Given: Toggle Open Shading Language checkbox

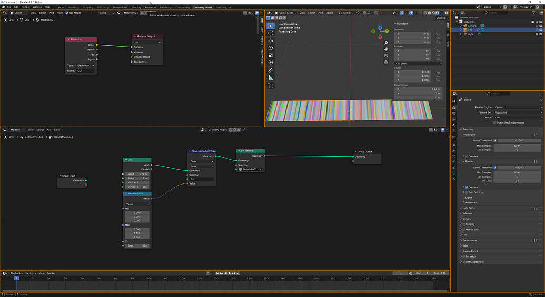Looking at the screenshot, I should tap(495, 122).
